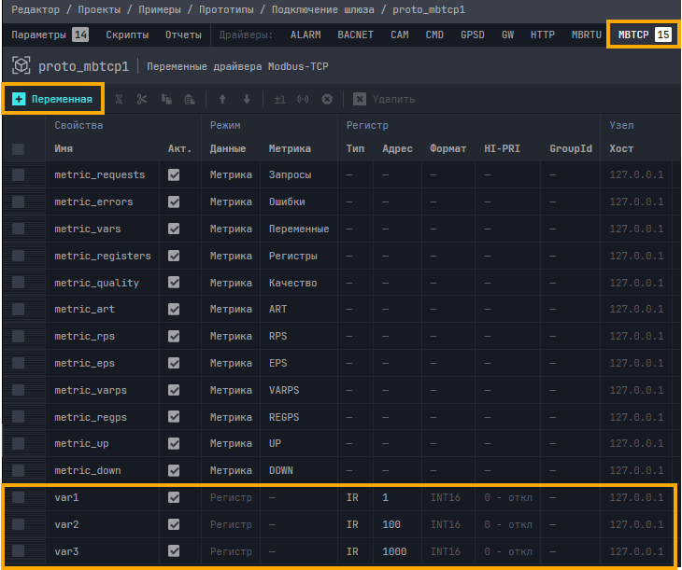The height and width of the screenshot is (570, 682).
Task: Click the copy icon in toolbar
Action: (x=166, y=99)
